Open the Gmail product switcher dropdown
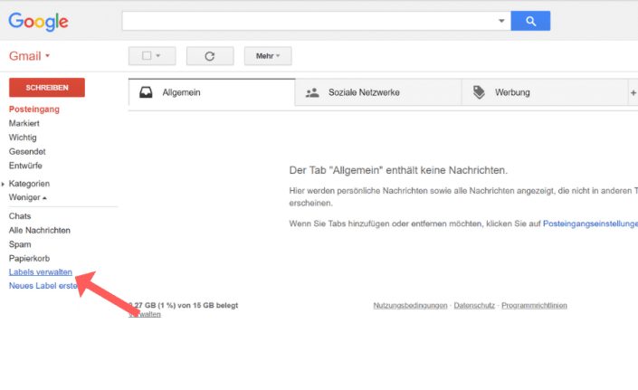 pos(29,56)
